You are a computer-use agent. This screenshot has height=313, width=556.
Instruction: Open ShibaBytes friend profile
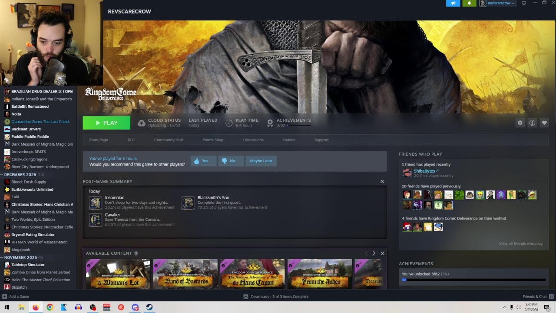424,171
